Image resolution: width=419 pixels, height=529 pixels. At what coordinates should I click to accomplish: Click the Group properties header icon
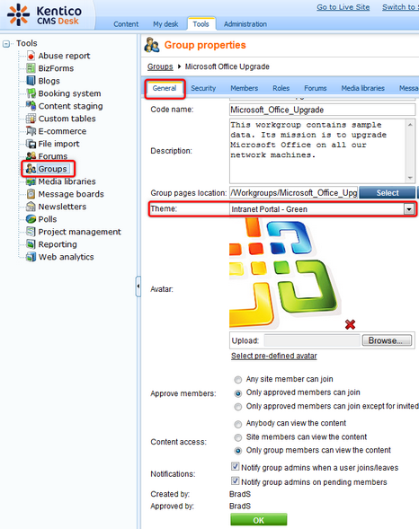pyautogui.click(x=152, y=45)
